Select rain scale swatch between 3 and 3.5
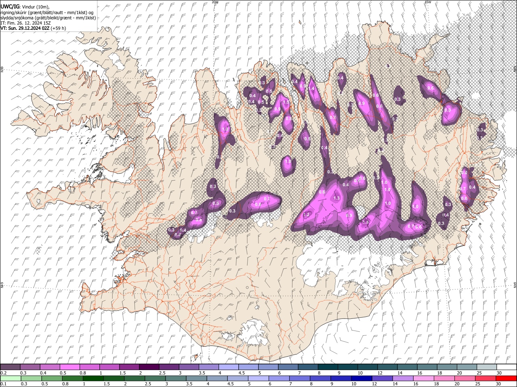The width and height of the screenshot is (517, 387). coord(176,378)
